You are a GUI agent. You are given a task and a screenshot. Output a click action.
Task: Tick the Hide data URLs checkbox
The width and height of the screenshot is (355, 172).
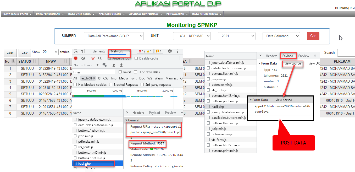point(135,72)
